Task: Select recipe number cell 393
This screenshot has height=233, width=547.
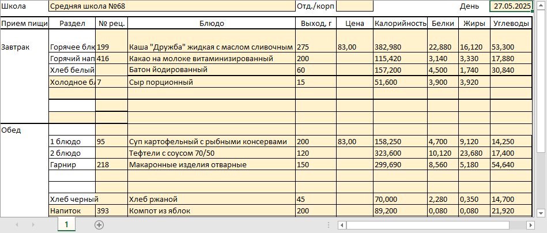Action: [112, 211]
